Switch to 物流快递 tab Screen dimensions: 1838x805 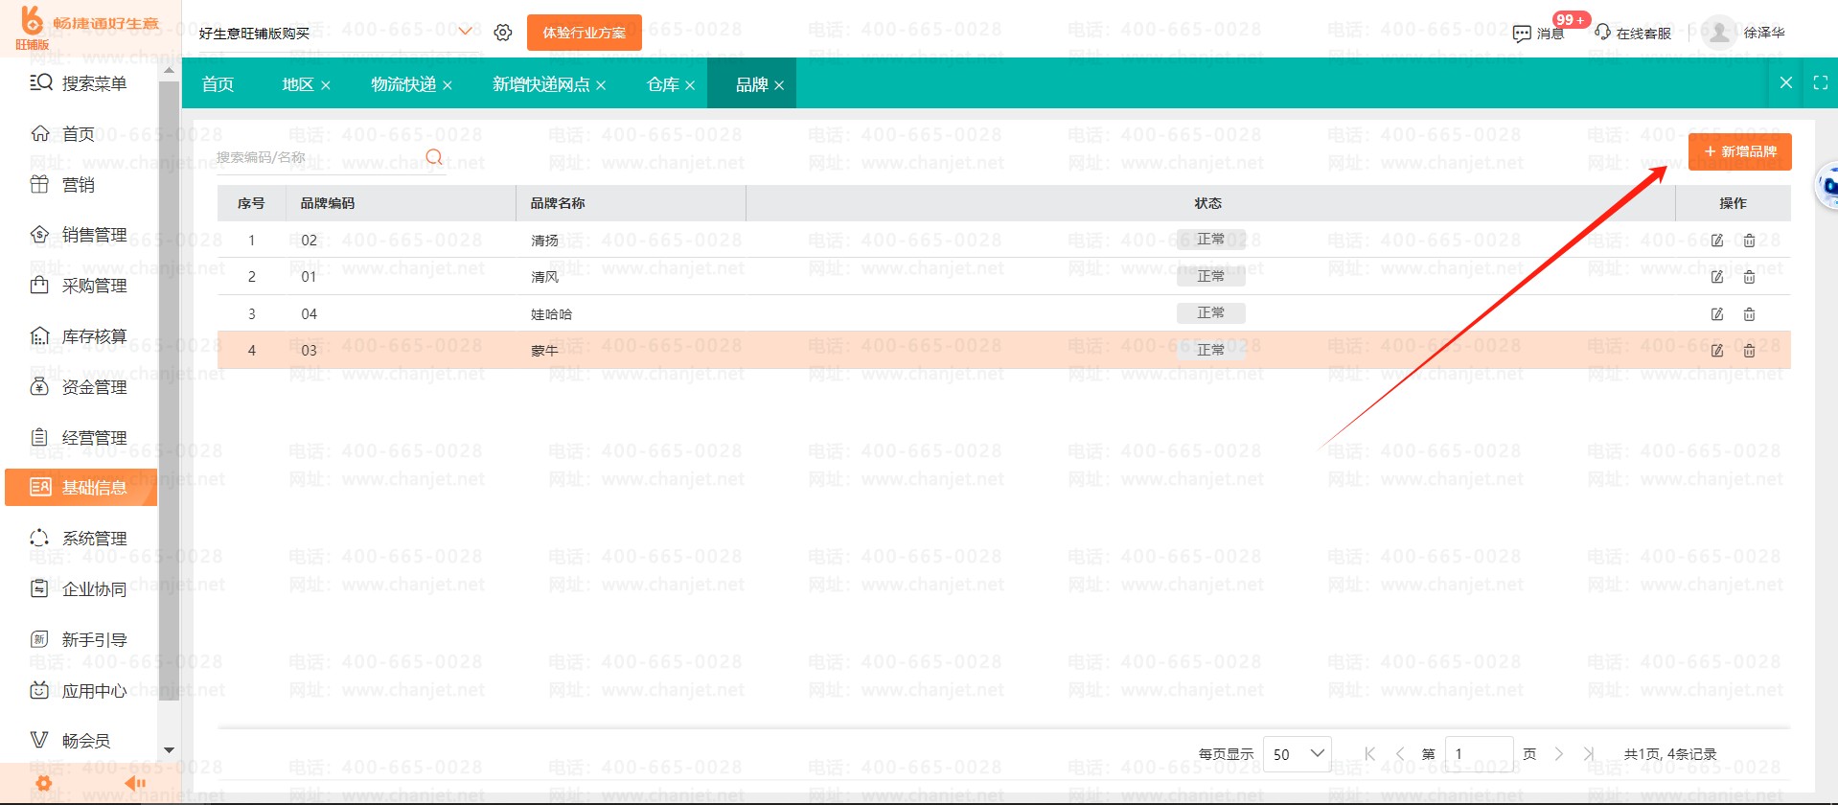[x=403, y=84]
